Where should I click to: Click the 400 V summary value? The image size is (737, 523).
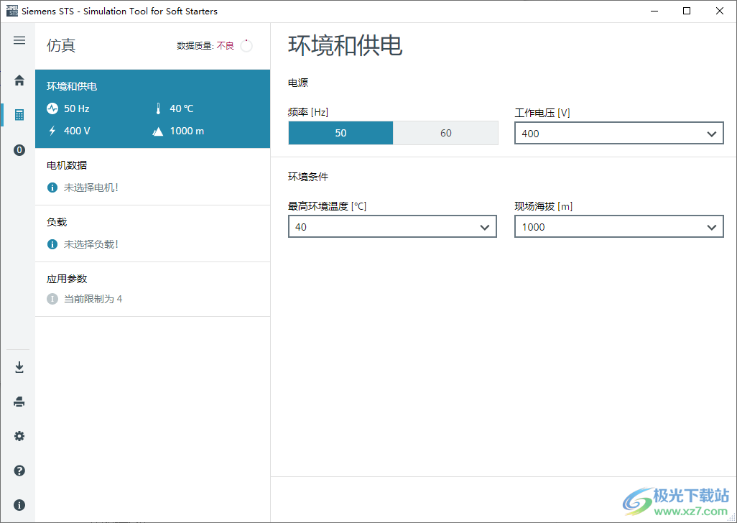(77, 131)
